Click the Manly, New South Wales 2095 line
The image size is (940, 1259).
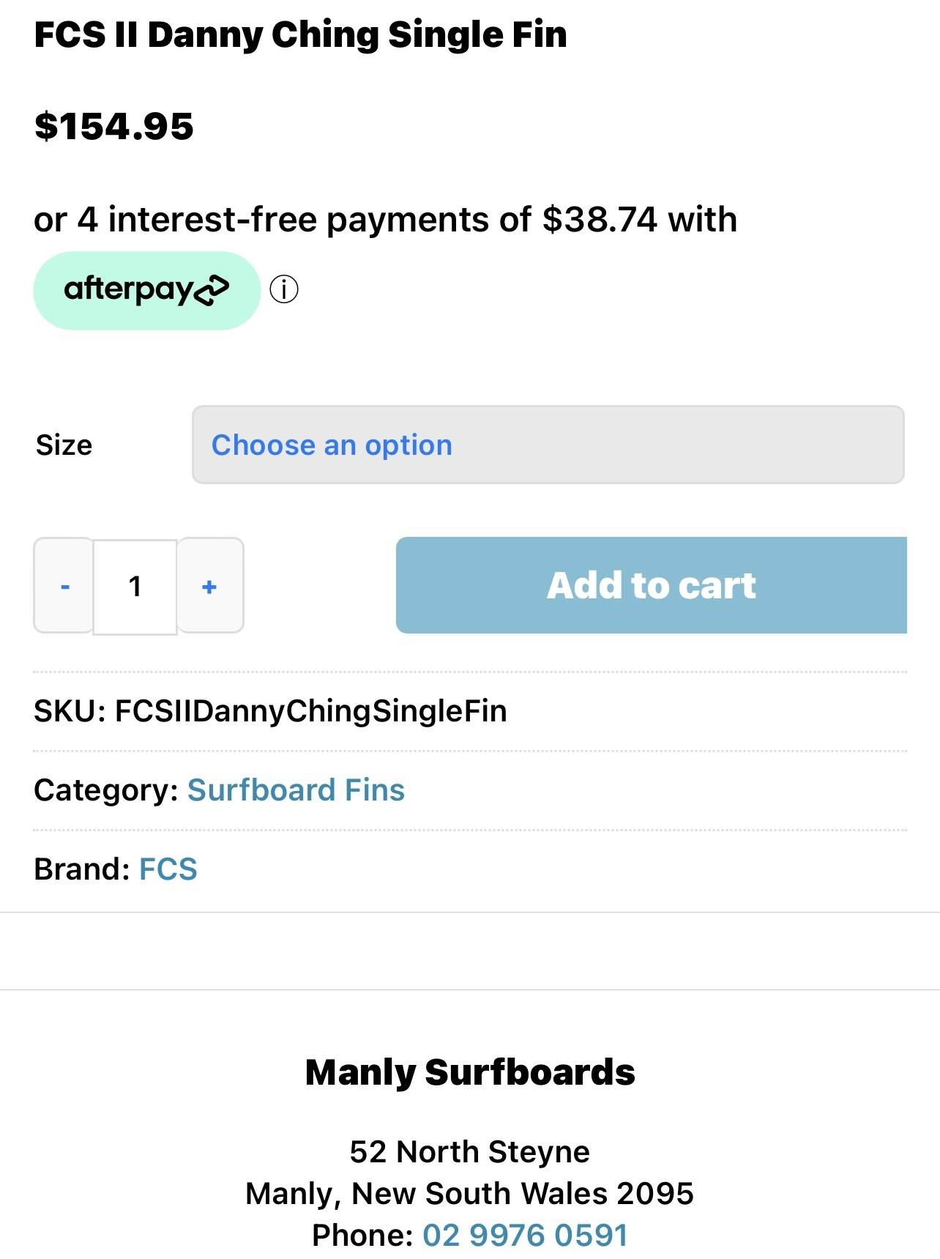(x=469, y=1193)
